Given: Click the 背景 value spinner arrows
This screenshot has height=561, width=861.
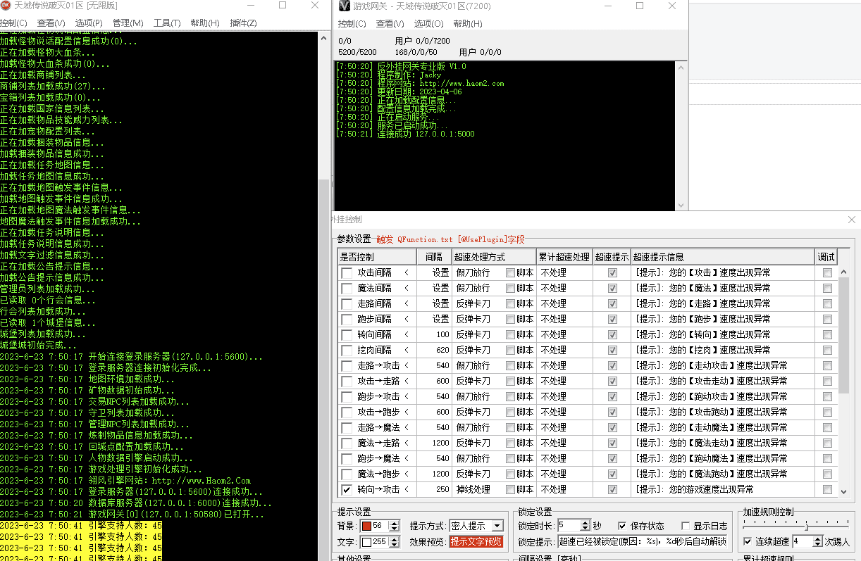Looking at the screenshot, I should coord(394,526).
